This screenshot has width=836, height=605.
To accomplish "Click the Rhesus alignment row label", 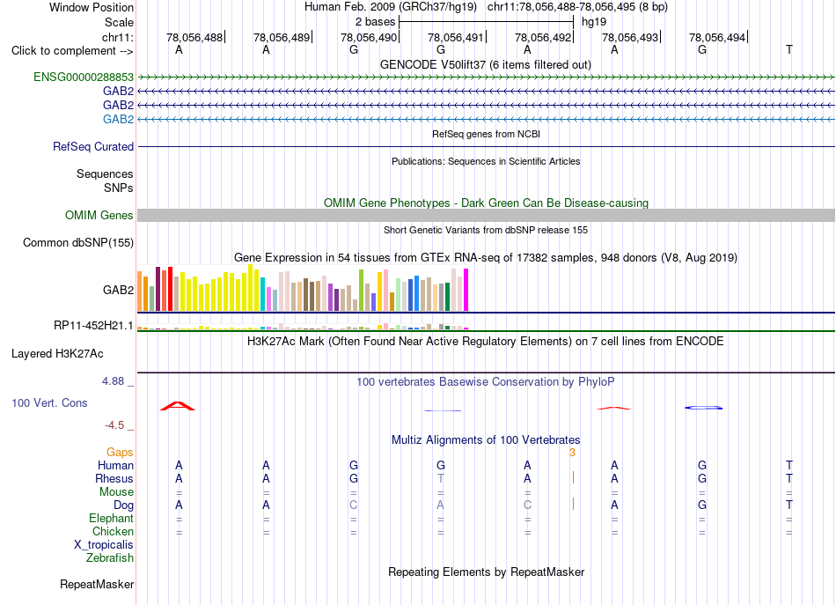I will point(114,478).
